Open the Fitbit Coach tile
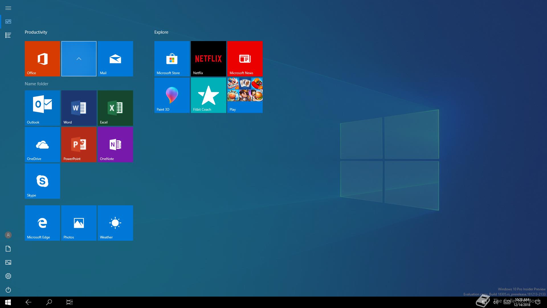Screen dimensions: 547x308 pos(209,95)
